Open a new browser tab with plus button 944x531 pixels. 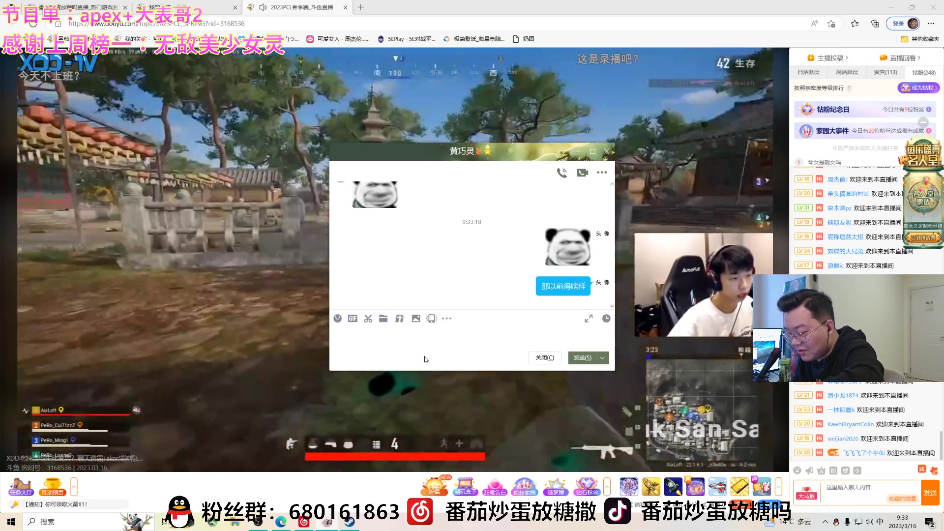point(360,7)
